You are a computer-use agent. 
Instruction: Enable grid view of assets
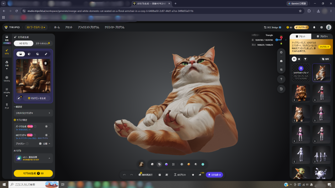coord(294,59)
